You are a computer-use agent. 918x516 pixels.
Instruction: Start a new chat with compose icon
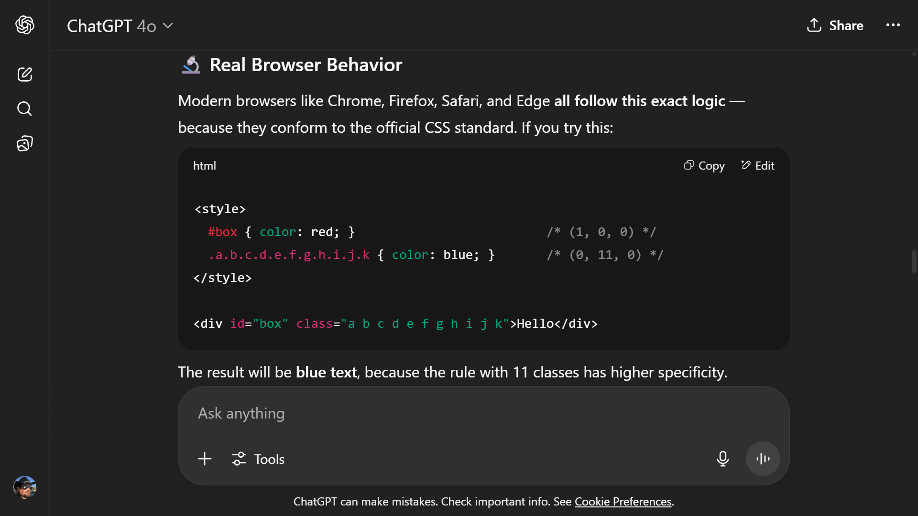(x=25, y=75)
